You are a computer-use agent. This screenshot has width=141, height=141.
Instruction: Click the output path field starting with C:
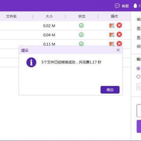[139, 87]
